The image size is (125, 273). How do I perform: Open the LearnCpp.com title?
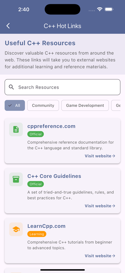click(x=46, y=226)
